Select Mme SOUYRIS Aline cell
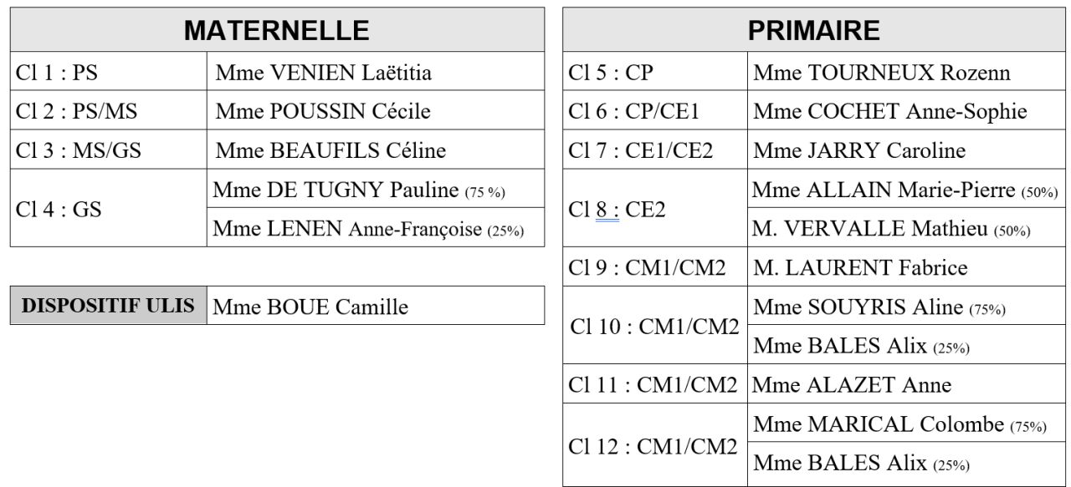This screenshot has width=1071, height=487. (x=906, y=307)
